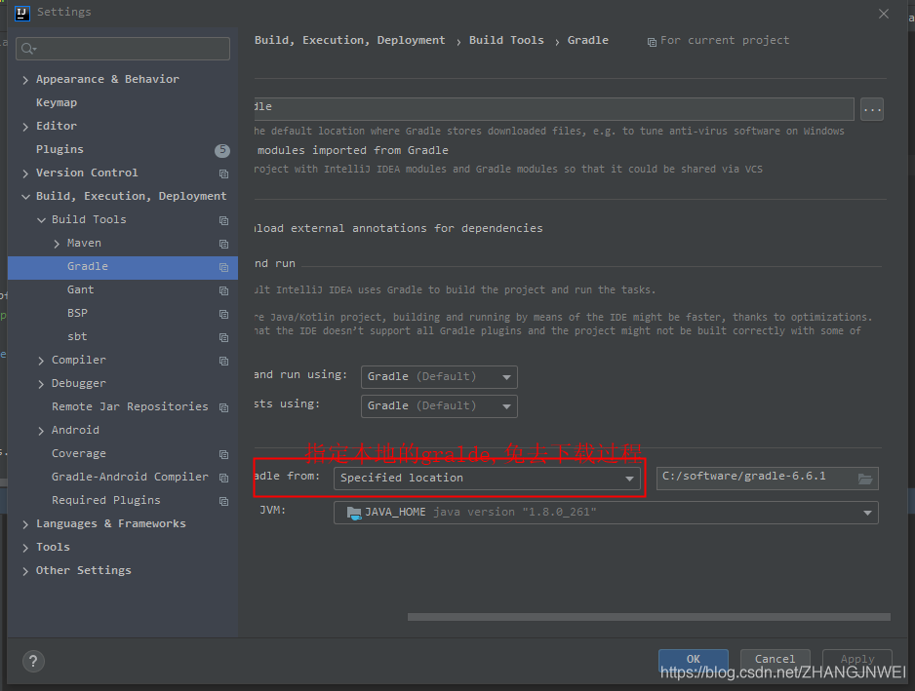Click the project-level icon beside Version Control
915x691 pixels.
pos(223,173)
